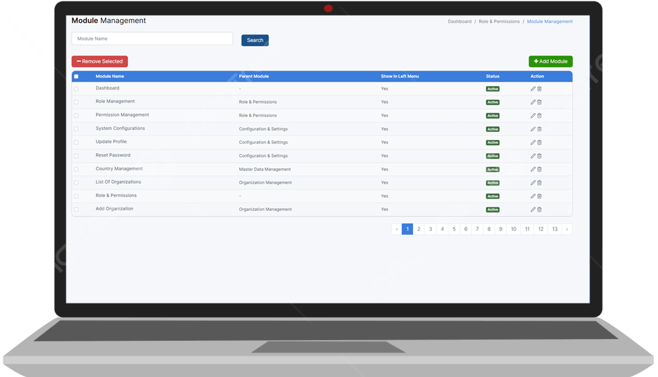Go to next page using right chevron
The height and width of the screenshot is (377, 658).
[567, 229]
